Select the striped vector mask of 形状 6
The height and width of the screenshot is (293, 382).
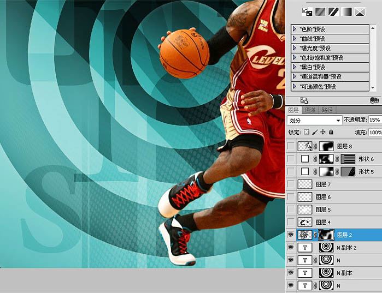[348, 159]
